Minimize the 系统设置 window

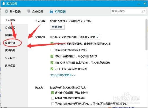139,4
